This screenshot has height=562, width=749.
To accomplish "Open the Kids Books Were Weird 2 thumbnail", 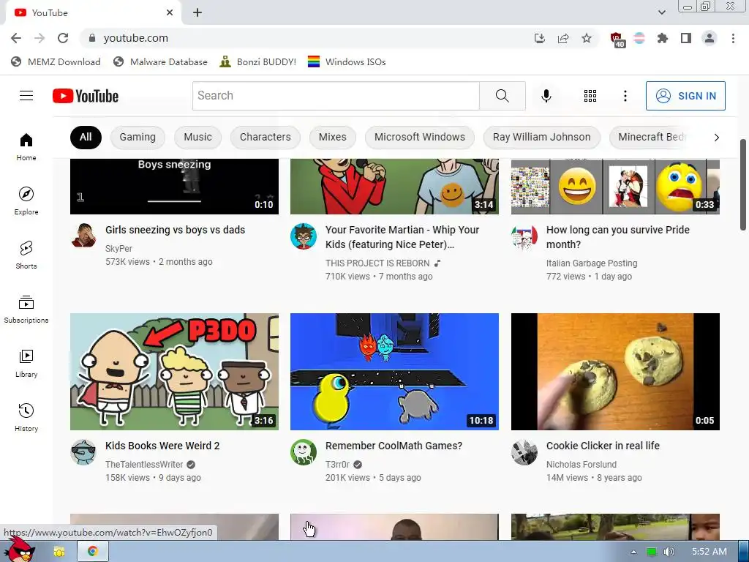I will pyautogui.click(x=174, y=372).
